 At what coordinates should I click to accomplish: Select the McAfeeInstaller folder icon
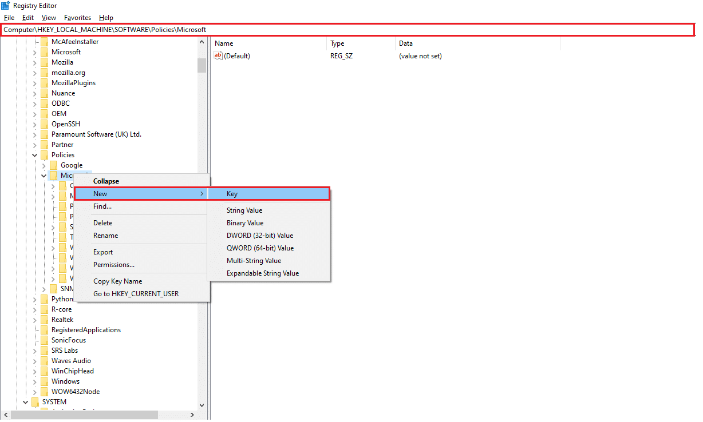click(x=45, y=42)
